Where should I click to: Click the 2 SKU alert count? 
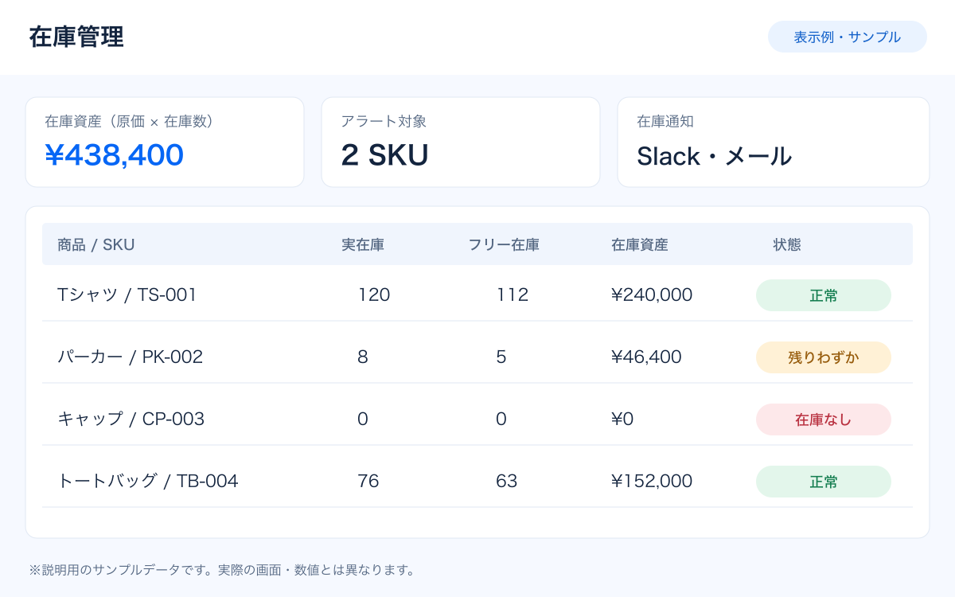tap(384, 155)
